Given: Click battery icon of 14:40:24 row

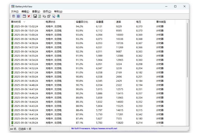Looking at the screenshot, I should coord(12,118).
